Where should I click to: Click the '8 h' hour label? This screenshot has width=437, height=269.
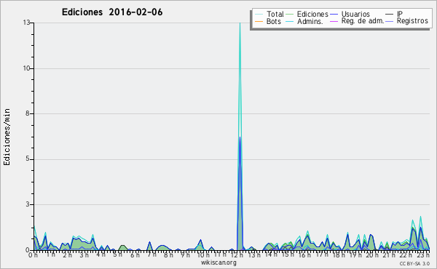tap(168, 254)
